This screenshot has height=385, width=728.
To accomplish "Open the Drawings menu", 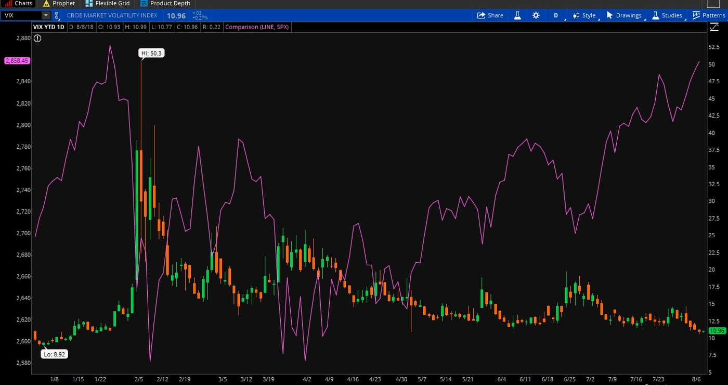I will [x=624, y=16].
